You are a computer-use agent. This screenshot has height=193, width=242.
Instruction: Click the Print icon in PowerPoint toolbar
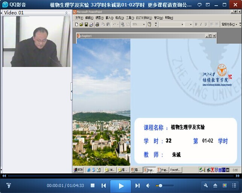pos(97,24)
